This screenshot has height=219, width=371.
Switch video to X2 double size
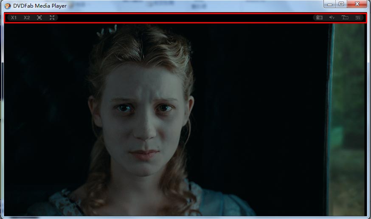27,18
